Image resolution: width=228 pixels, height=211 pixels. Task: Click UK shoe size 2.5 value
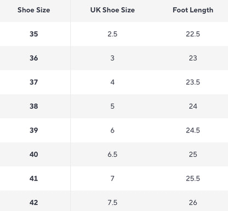click(112, 34)
